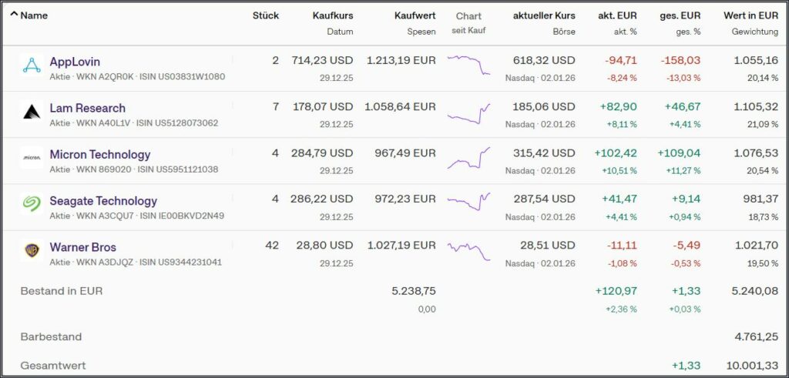Image resolution: width=789 pixels, height=378 pixels.
Task: Sort by the aktueller Kurs header
Action: pyautogui.click(x=544, y=15)
